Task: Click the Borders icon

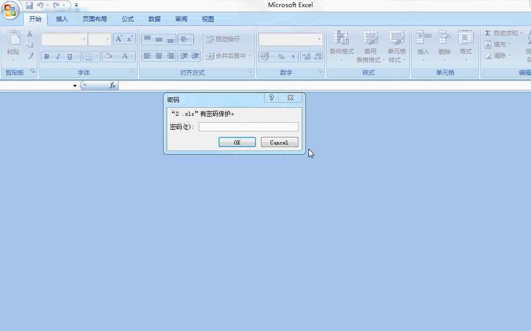Action: (x=89, y=56)
